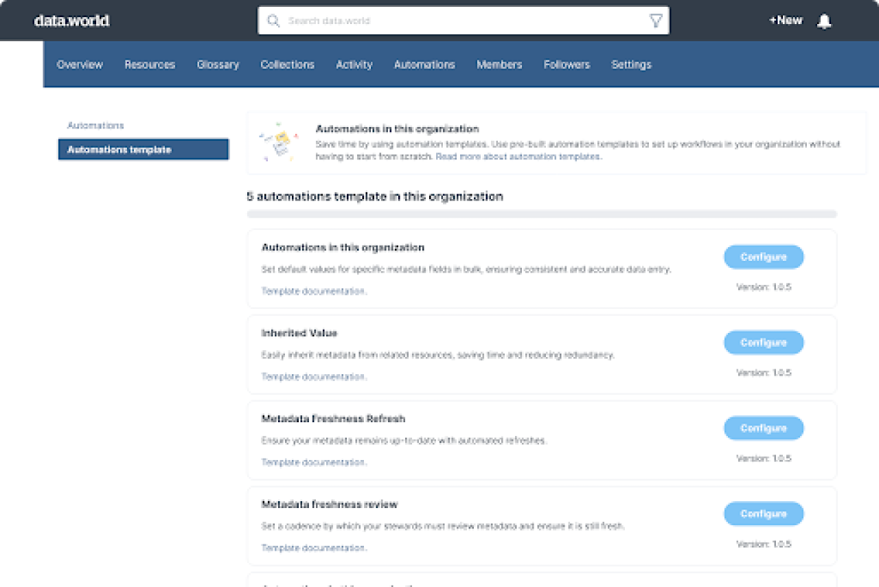Configure the Automations in this organization template

[x=764, y=257]
